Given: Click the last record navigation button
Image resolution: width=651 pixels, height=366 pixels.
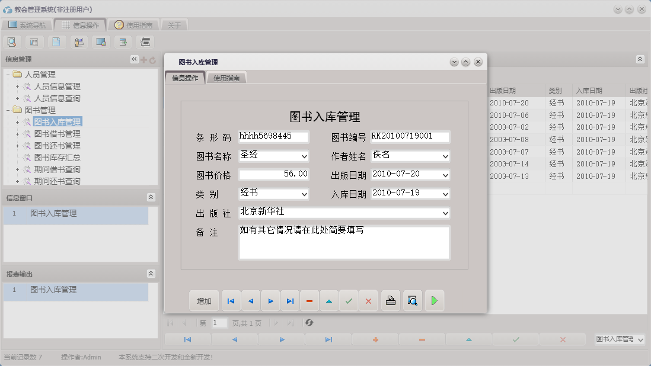Looking at the screenshot, I should click(290, 300).
